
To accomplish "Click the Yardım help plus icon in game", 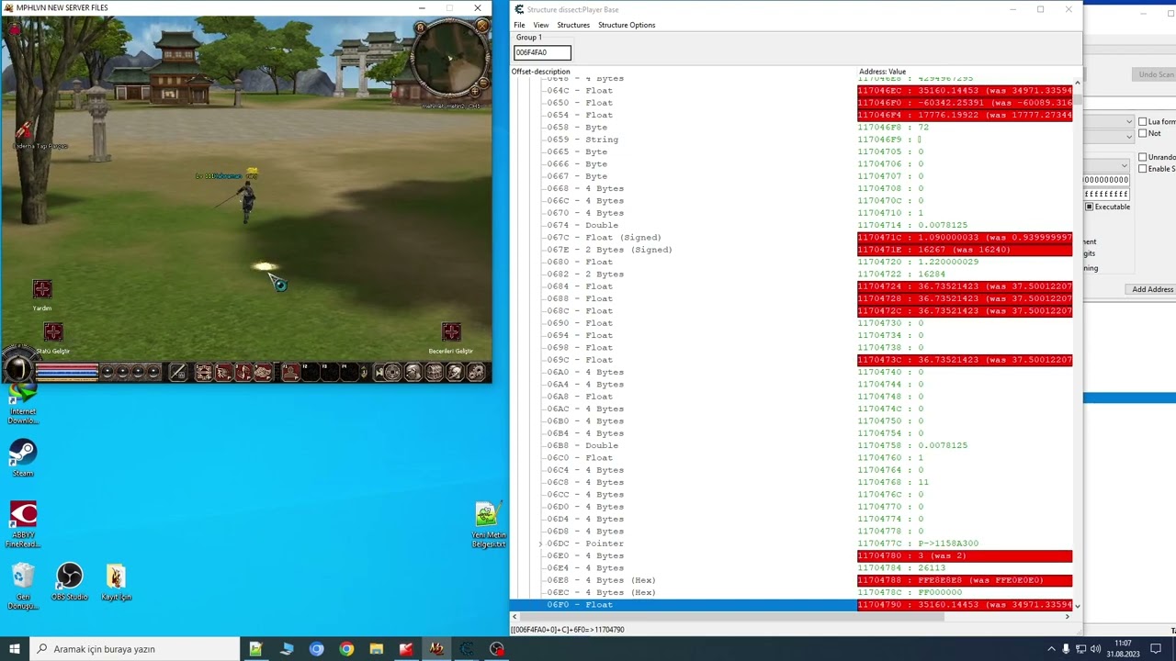I will (42, 290).
